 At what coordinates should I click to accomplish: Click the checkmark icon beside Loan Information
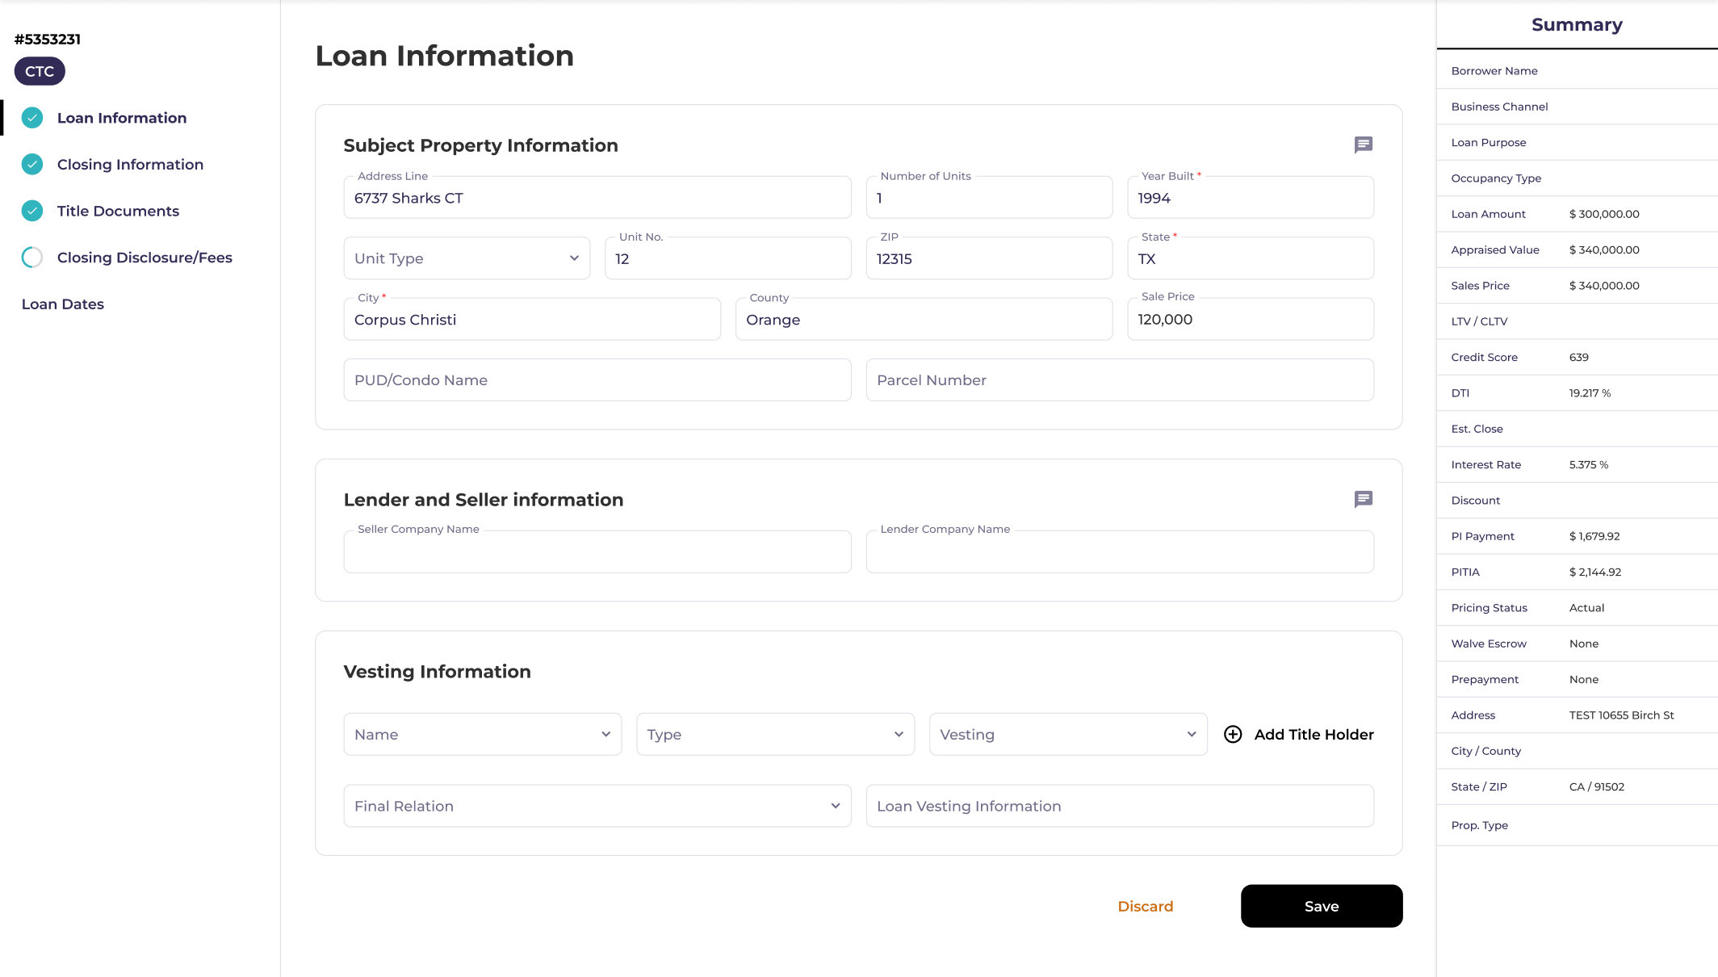point(31,117)
